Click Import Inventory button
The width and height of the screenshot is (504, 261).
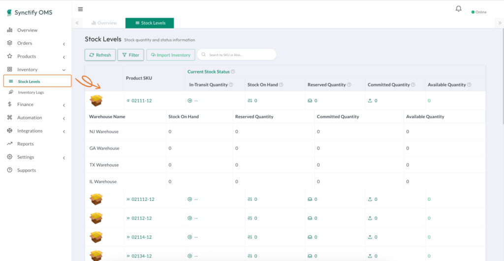tap(171, 55)
